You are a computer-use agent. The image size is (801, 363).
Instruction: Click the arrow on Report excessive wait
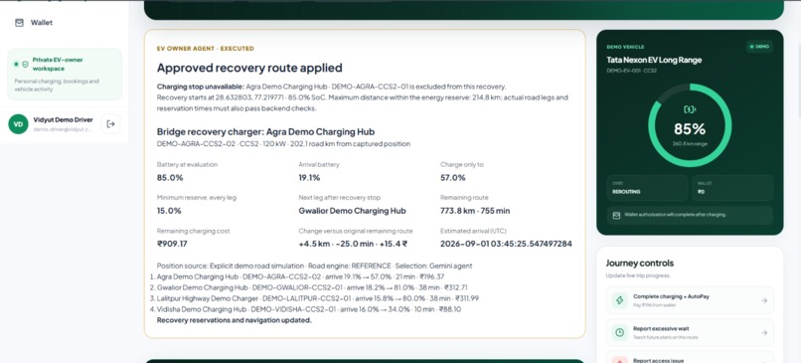tap(764, 332)
